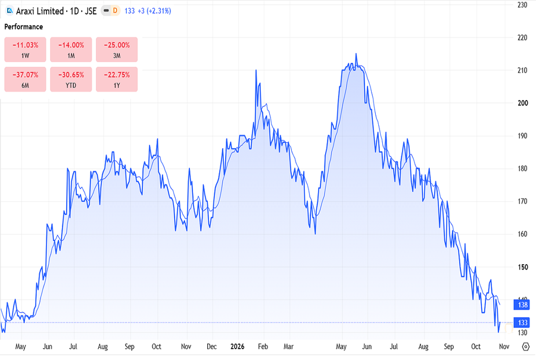Image resolution: width=536 pixels, height=357 pixels.
Task: Select the YTD performance tile -30.65%
Action: (71, 79)
